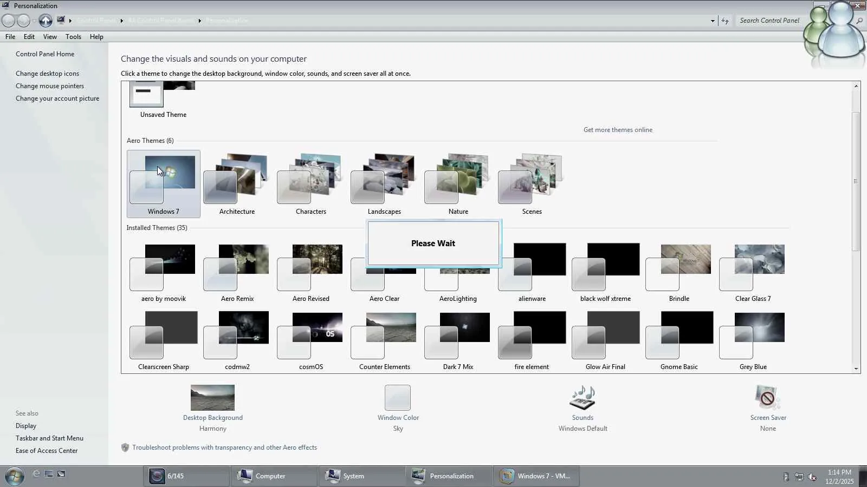Expand the recent pages dropdown arrow
The image size is (867, 487).
pos(34,21)
